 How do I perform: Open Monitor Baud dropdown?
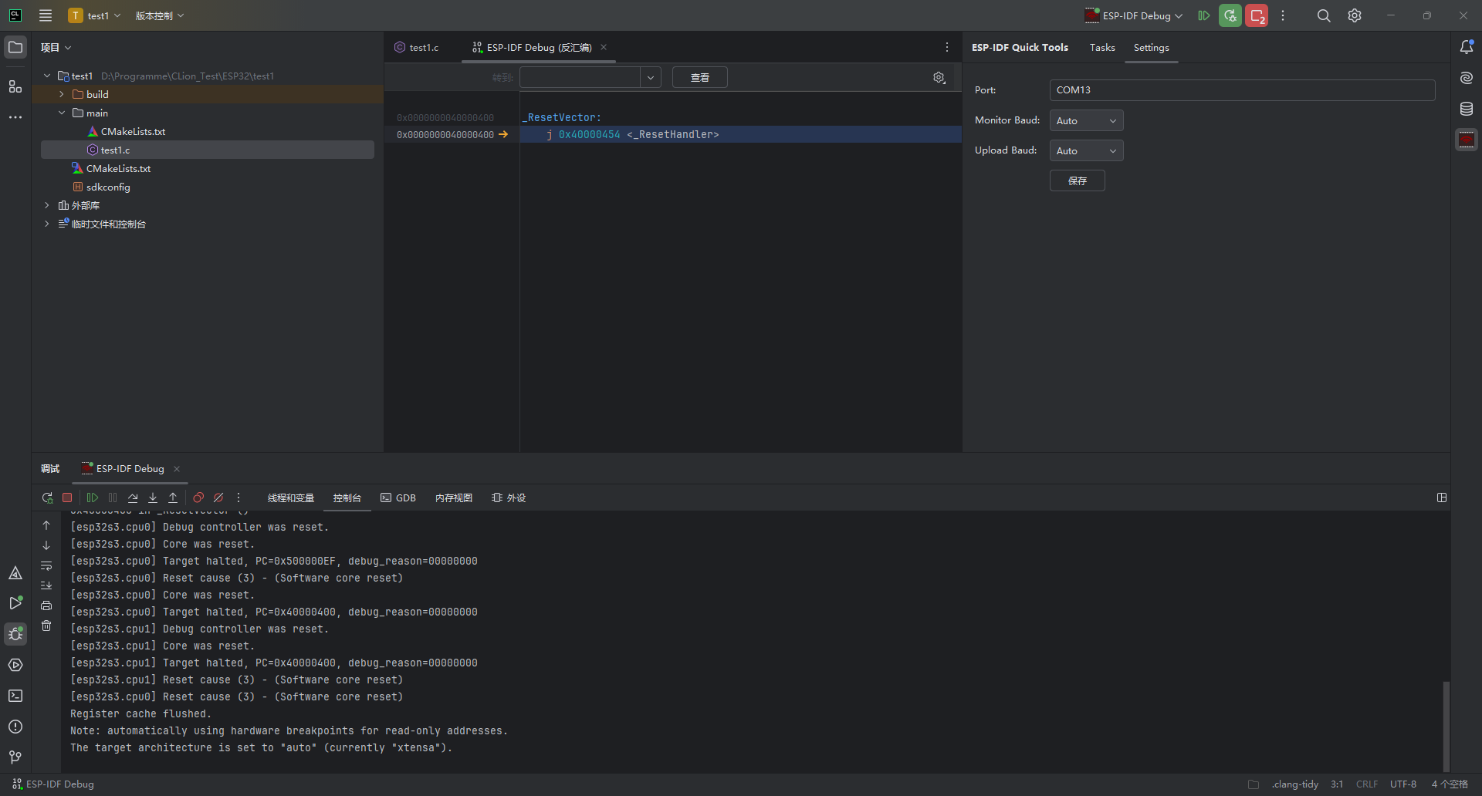[1086, 120]
